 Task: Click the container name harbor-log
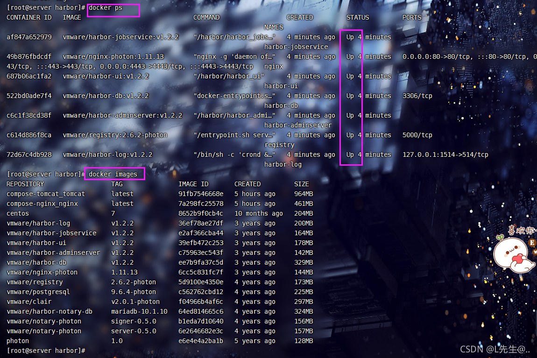283,165
